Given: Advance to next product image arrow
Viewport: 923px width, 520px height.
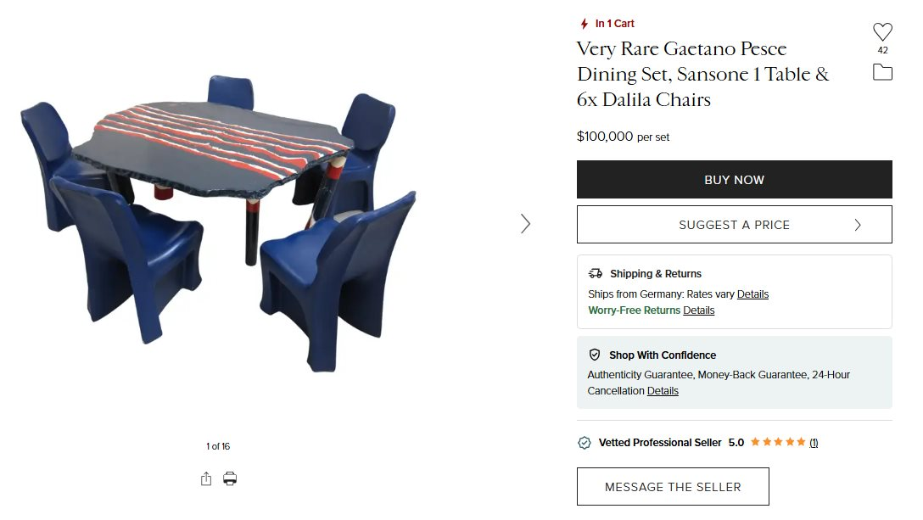Looking at the screenshot, I should [x=525, y=224].
